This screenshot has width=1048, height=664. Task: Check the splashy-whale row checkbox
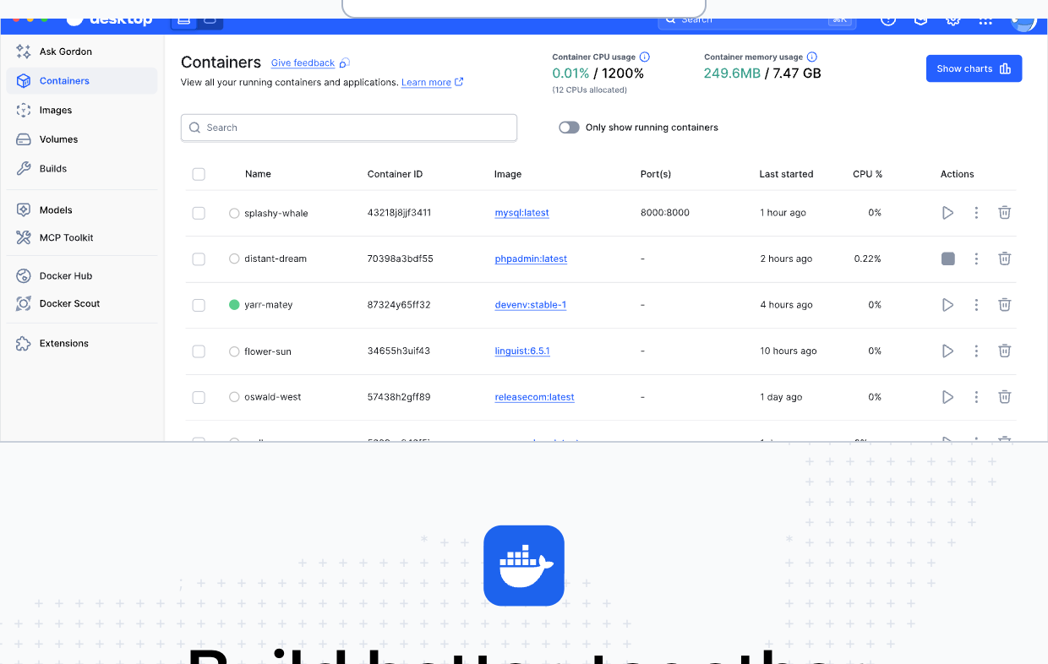(x=199, y=213)
